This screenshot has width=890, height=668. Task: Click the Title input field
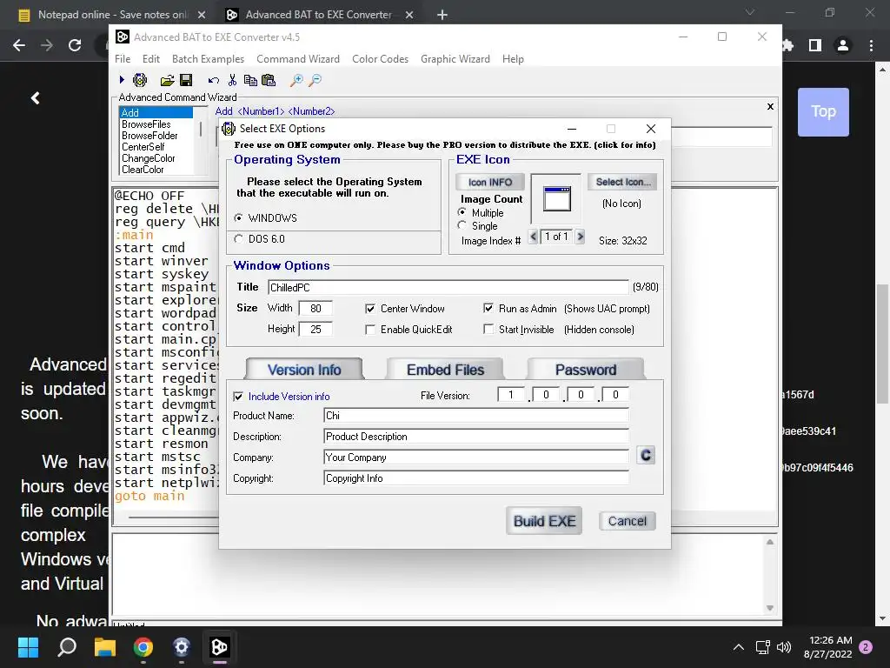tap(448, 287)
